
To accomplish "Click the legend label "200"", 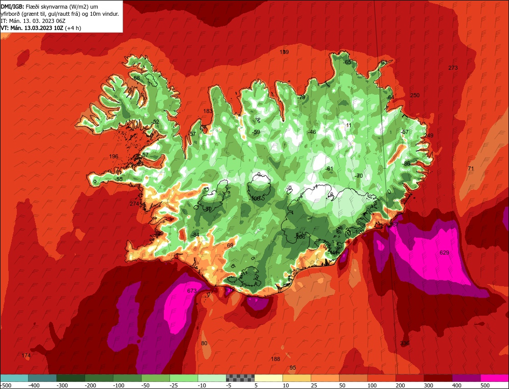I will [x=400, y=385].
